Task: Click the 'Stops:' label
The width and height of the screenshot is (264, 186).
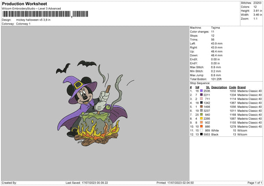Action: click(194, 36)
